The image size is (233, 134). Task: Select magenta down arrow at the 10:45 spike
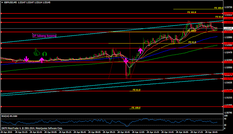coord(126,61)
